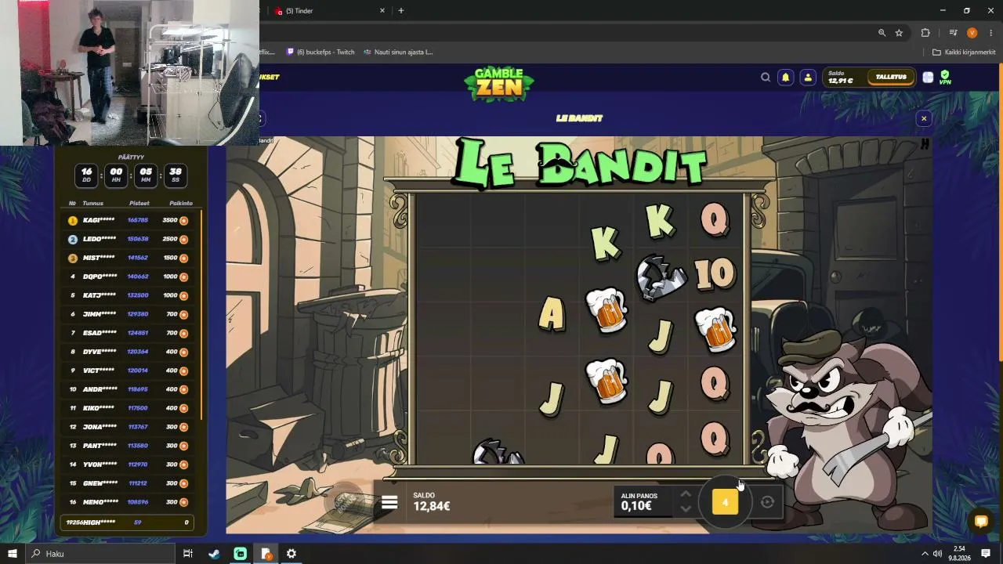The image size is (1003, 564).
Task: Open the volume control in system tray
Action: point(938,554)
